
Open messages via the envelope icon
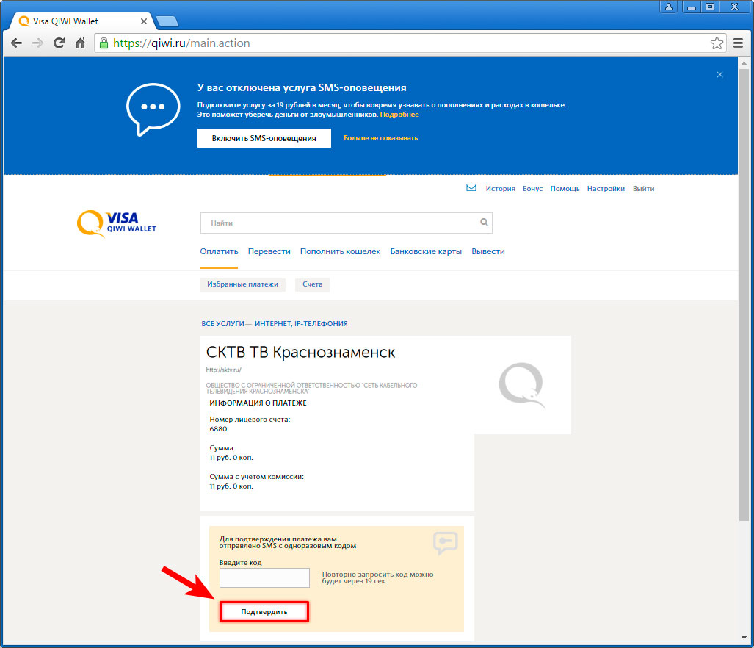tap(471, 187)
